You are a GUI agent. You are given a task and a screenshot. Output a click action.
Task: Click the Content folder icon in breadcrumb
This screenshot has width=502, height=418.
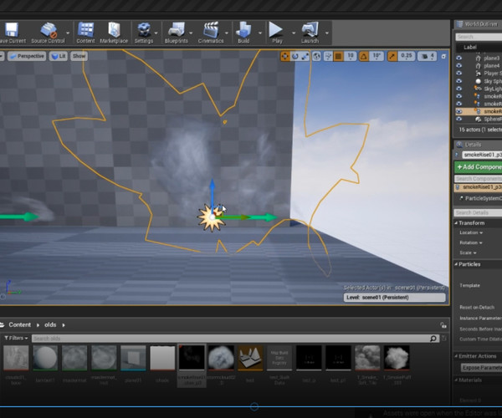(x=2, y=325)
